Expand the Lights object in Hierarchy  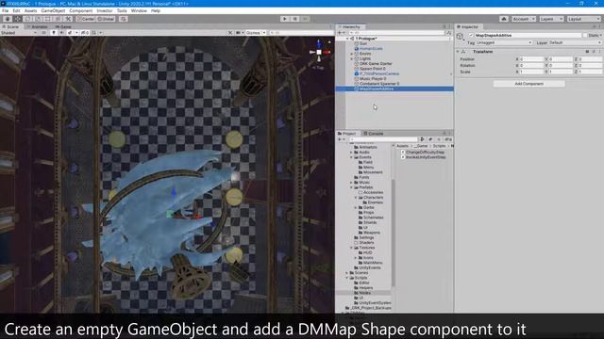tap(352, 58)
